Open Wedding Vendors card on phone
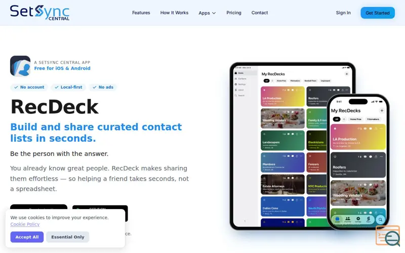 click(358, 193)
